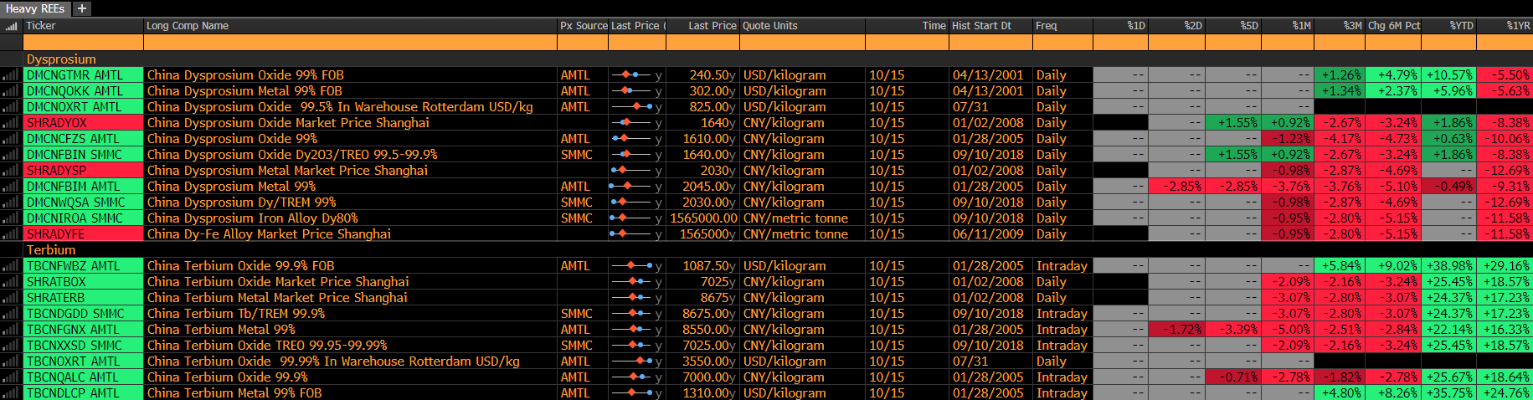1533x400 pixels.
Task: Open chart icon for TBCNFGNX AMTL row
Action: tap(11, 330)
